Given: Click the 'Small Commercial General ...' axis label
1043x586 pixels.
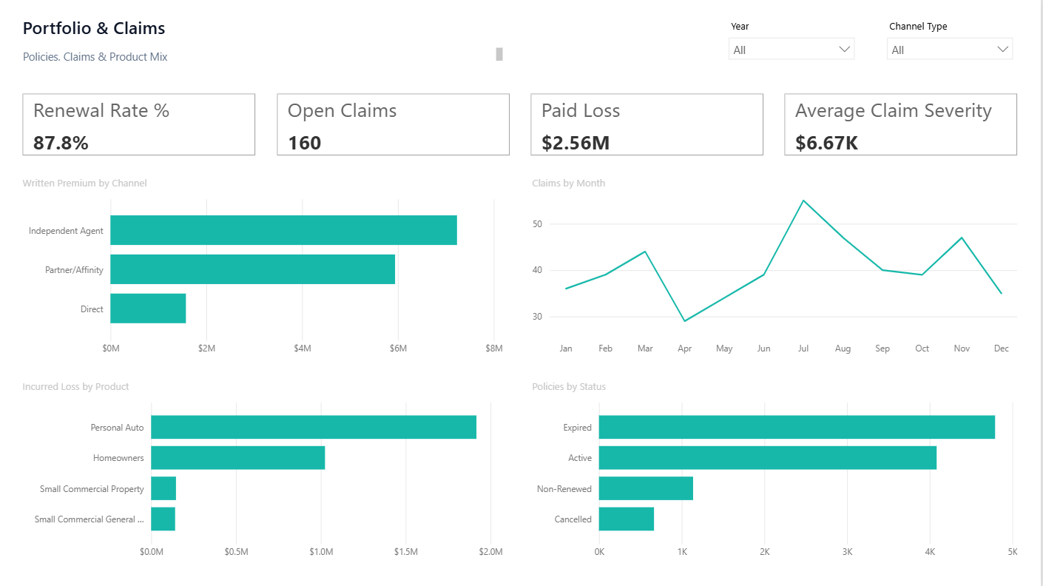Looking at the screenshot, I should tap(90, 519).
